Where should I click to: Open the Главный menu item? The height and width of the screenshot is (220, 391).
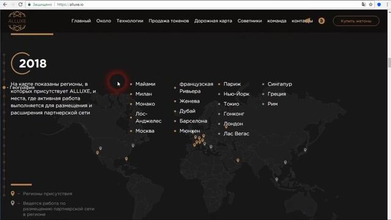tap(81, 21)
